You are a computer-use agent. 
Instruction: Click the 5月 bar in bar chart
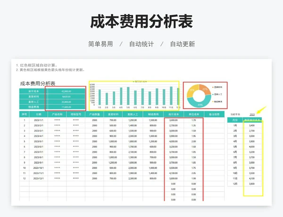[x=128, y=96]
